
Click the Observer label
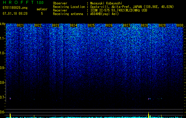60,3
